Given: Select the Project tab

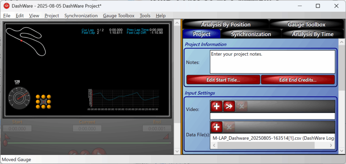Looking at the screenshot, I should coord(202,34).
